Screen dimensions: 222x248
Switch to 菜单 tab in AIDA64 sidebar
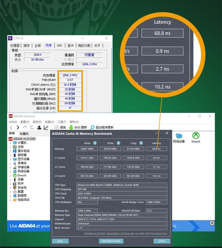12,133
